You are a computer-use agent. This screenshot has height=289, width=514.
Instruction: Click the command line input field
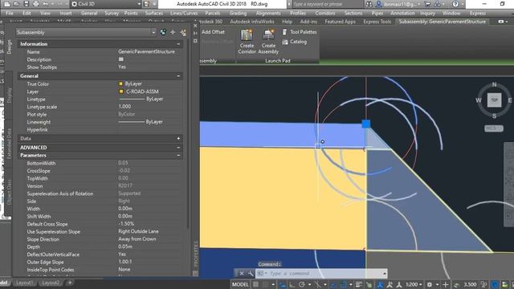[321, 273]
